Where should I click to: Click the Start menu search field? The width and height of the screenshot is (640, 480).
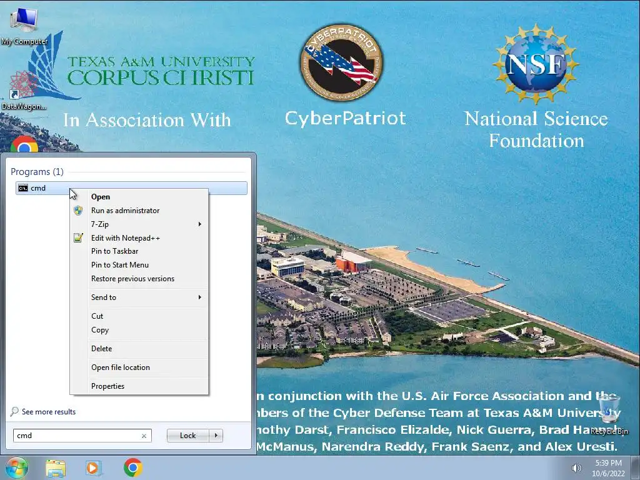82,436
